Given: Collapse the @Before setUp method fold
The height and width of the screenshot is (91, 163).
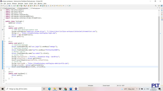Looking at the screenshot, I should [x=5, y=26].
